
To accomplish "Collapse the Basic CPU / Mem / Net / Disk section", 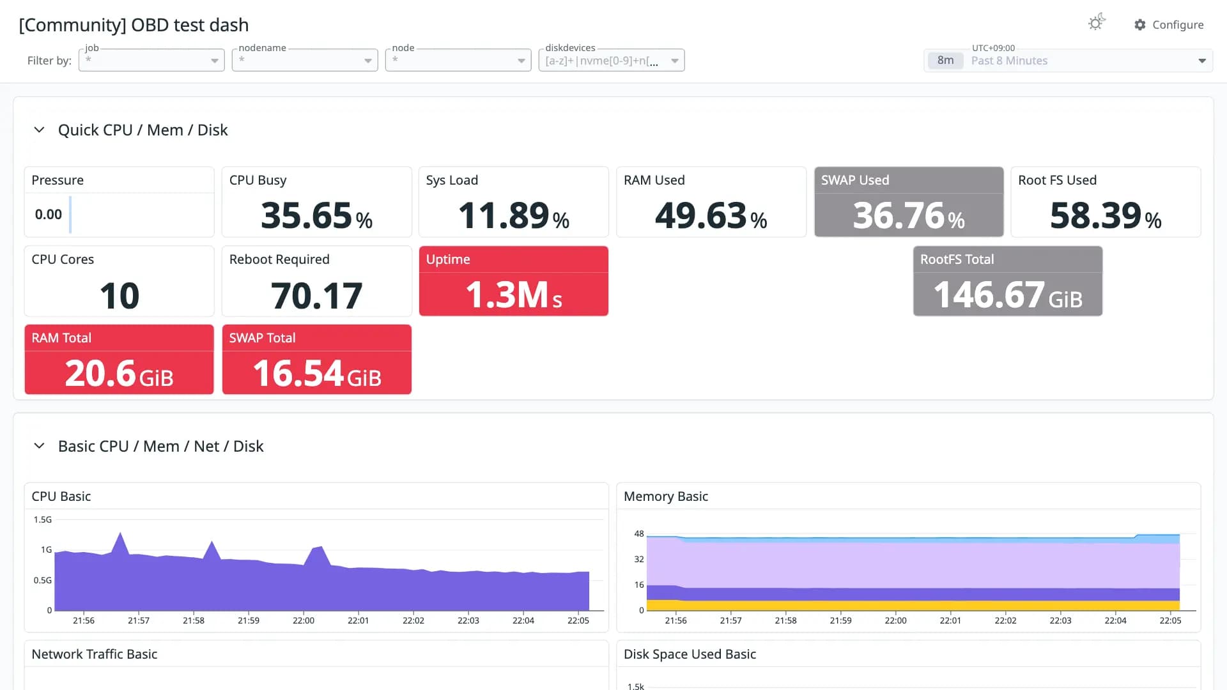I will (39, 446).
